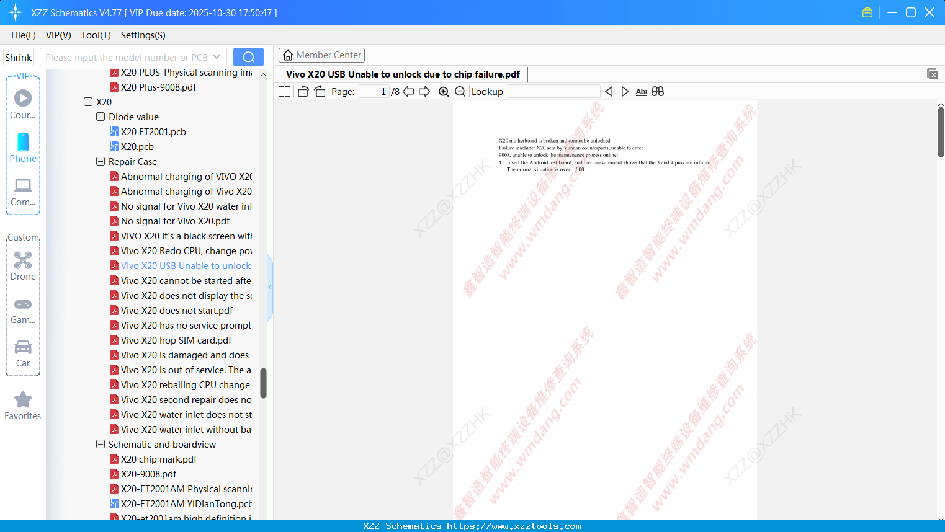Open Abnormal charging of VIVO X20 file
The height and width of the screenshot is (532, 945).
181,176
